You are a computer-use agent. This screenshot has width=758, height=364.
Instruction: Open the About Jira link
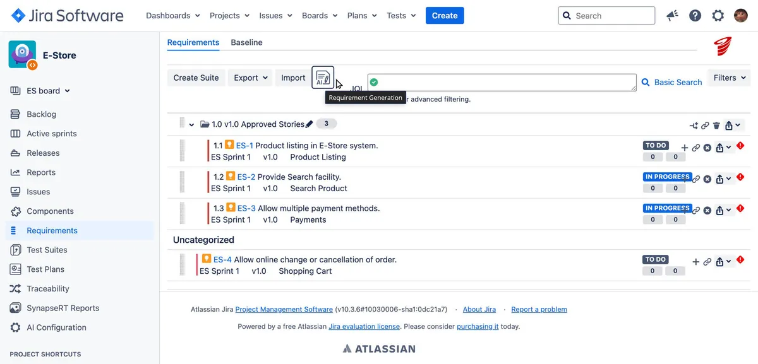click(479, 310)
